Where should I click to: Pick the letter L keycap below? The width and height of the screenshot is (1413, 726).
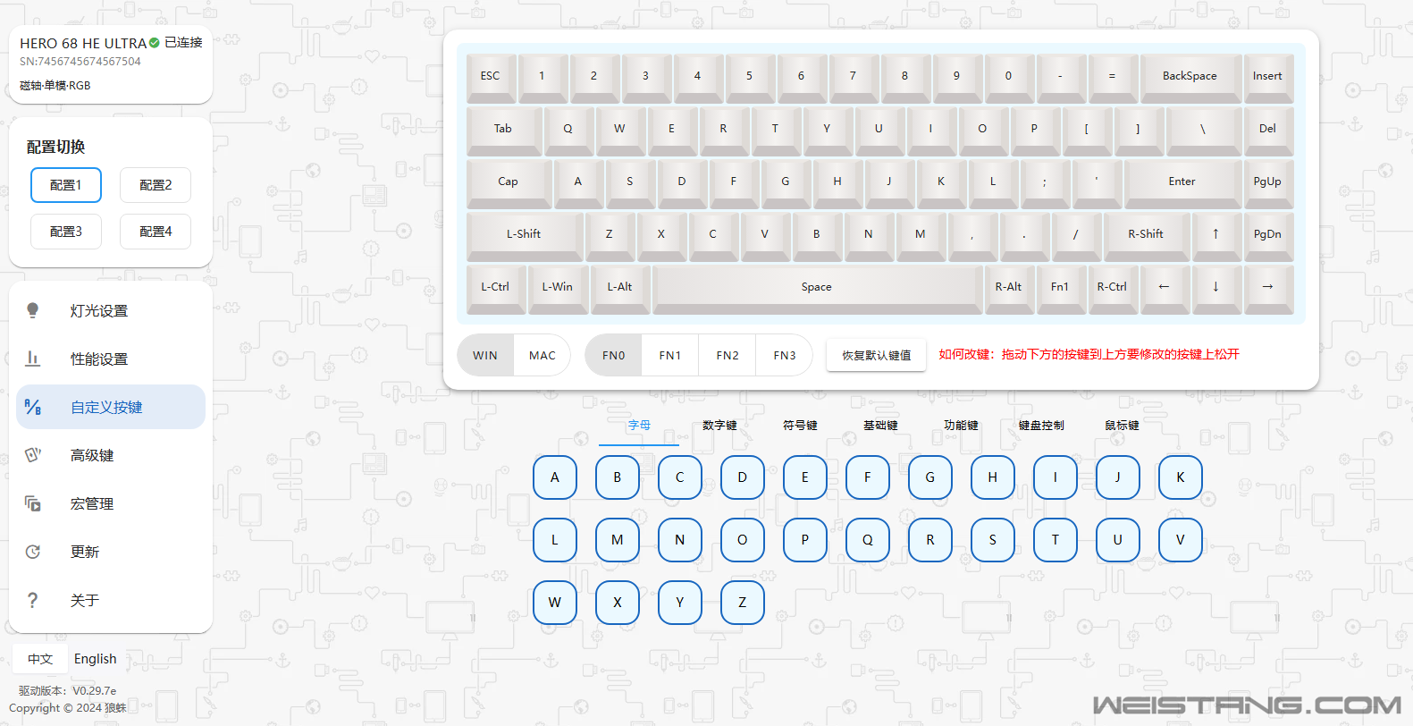pyautogui.click(x=555, y=540)
